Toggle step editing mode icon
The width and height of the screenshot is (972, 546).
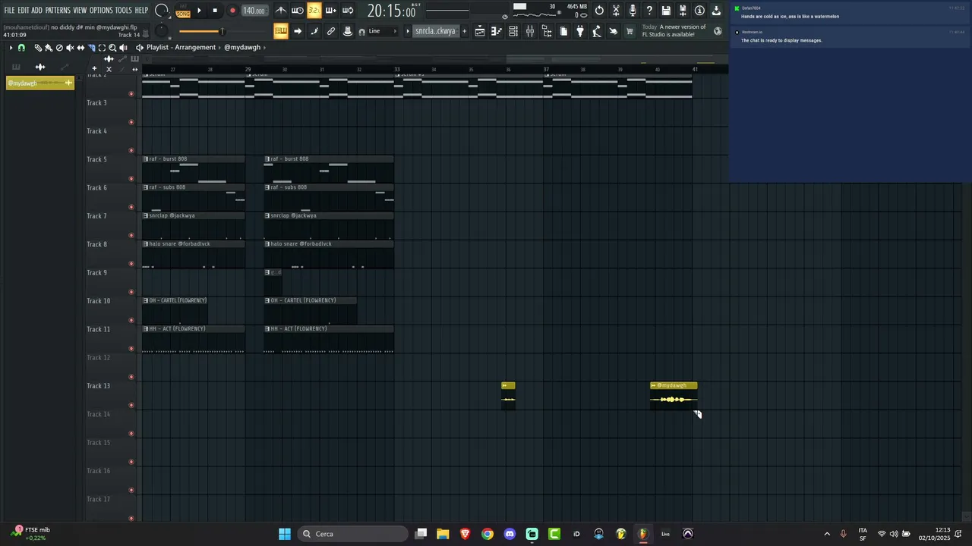coord(314,31)
